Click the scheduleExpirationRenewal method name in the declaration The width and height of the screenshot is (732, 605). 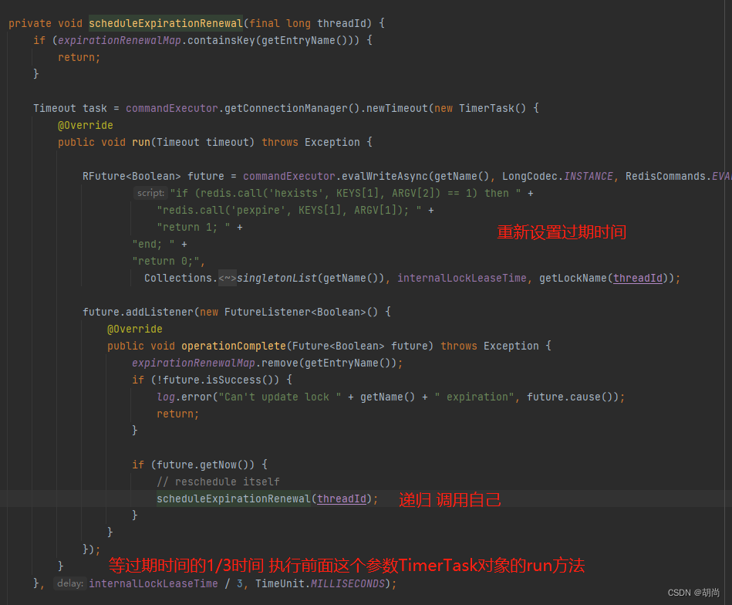point(166,23)
